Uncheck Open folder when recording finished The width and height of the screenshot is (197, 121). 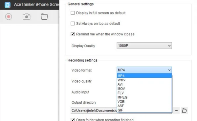pyautogui.click(x=73, y=119)
